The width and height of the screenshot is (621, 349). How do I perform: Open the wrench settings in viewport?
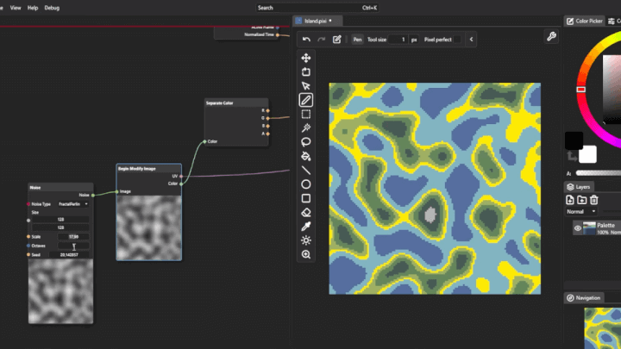[551, 36]
